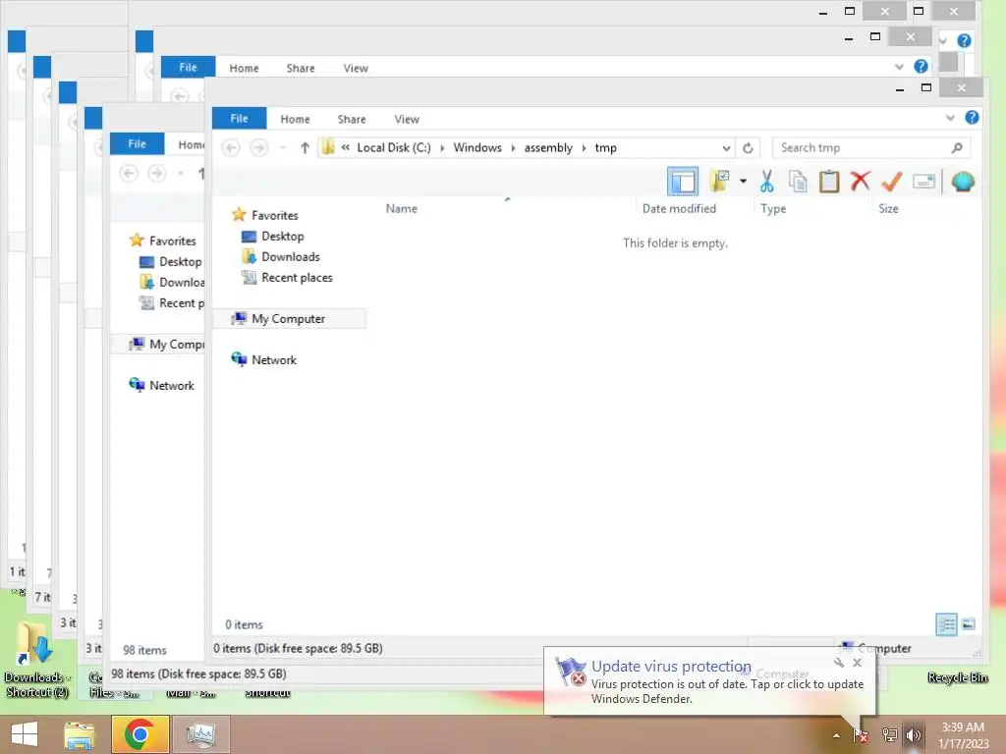Open the Windows Start button
1006x754 pixels.
pyautogui.click(x=25, y=734)
